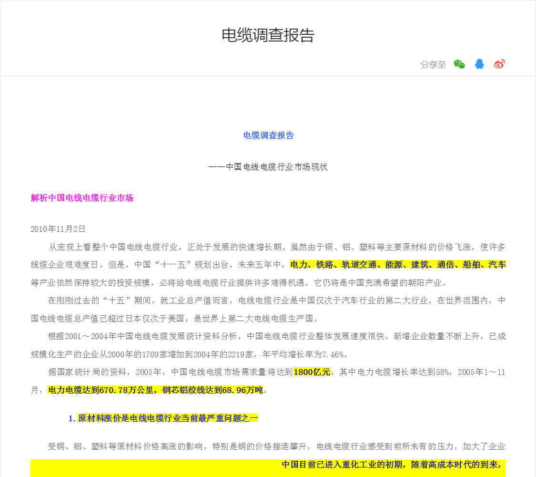The width and height of the screenshot is (536, 477).
Task: Click the main page title 电缆调查报告
Action: (268, 35)
